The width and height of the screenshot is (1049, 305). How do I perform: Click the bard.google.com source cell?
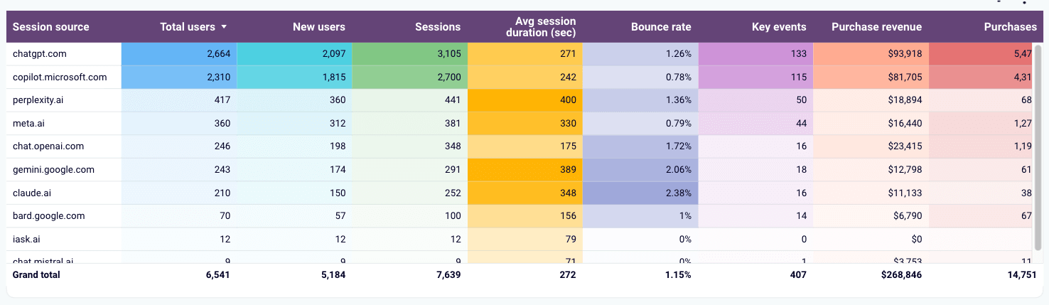[49, 216]
